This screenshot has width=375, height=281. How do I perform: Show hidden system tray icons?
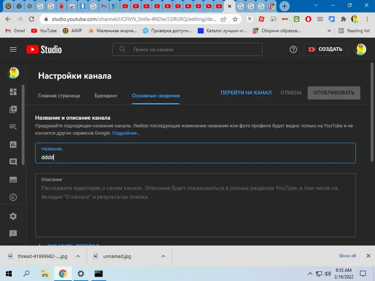310,274
